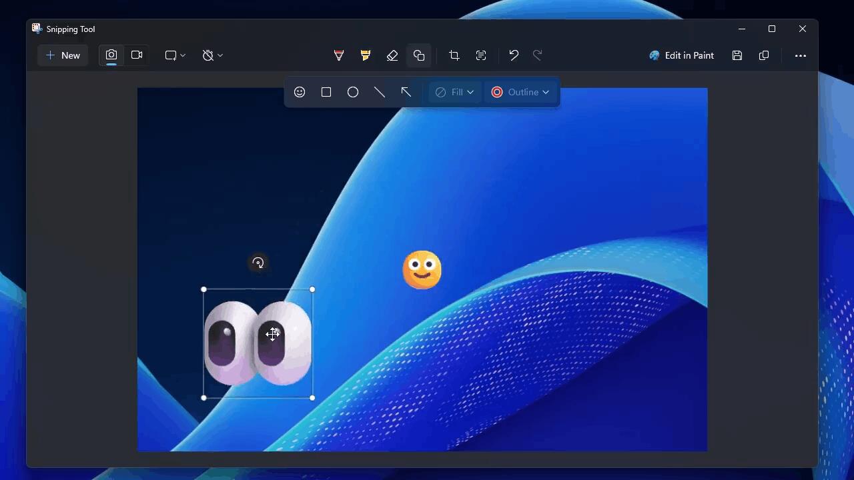Screen dimensions: 854x480
Task: Select the arrow shape
Action: [406, 92]
